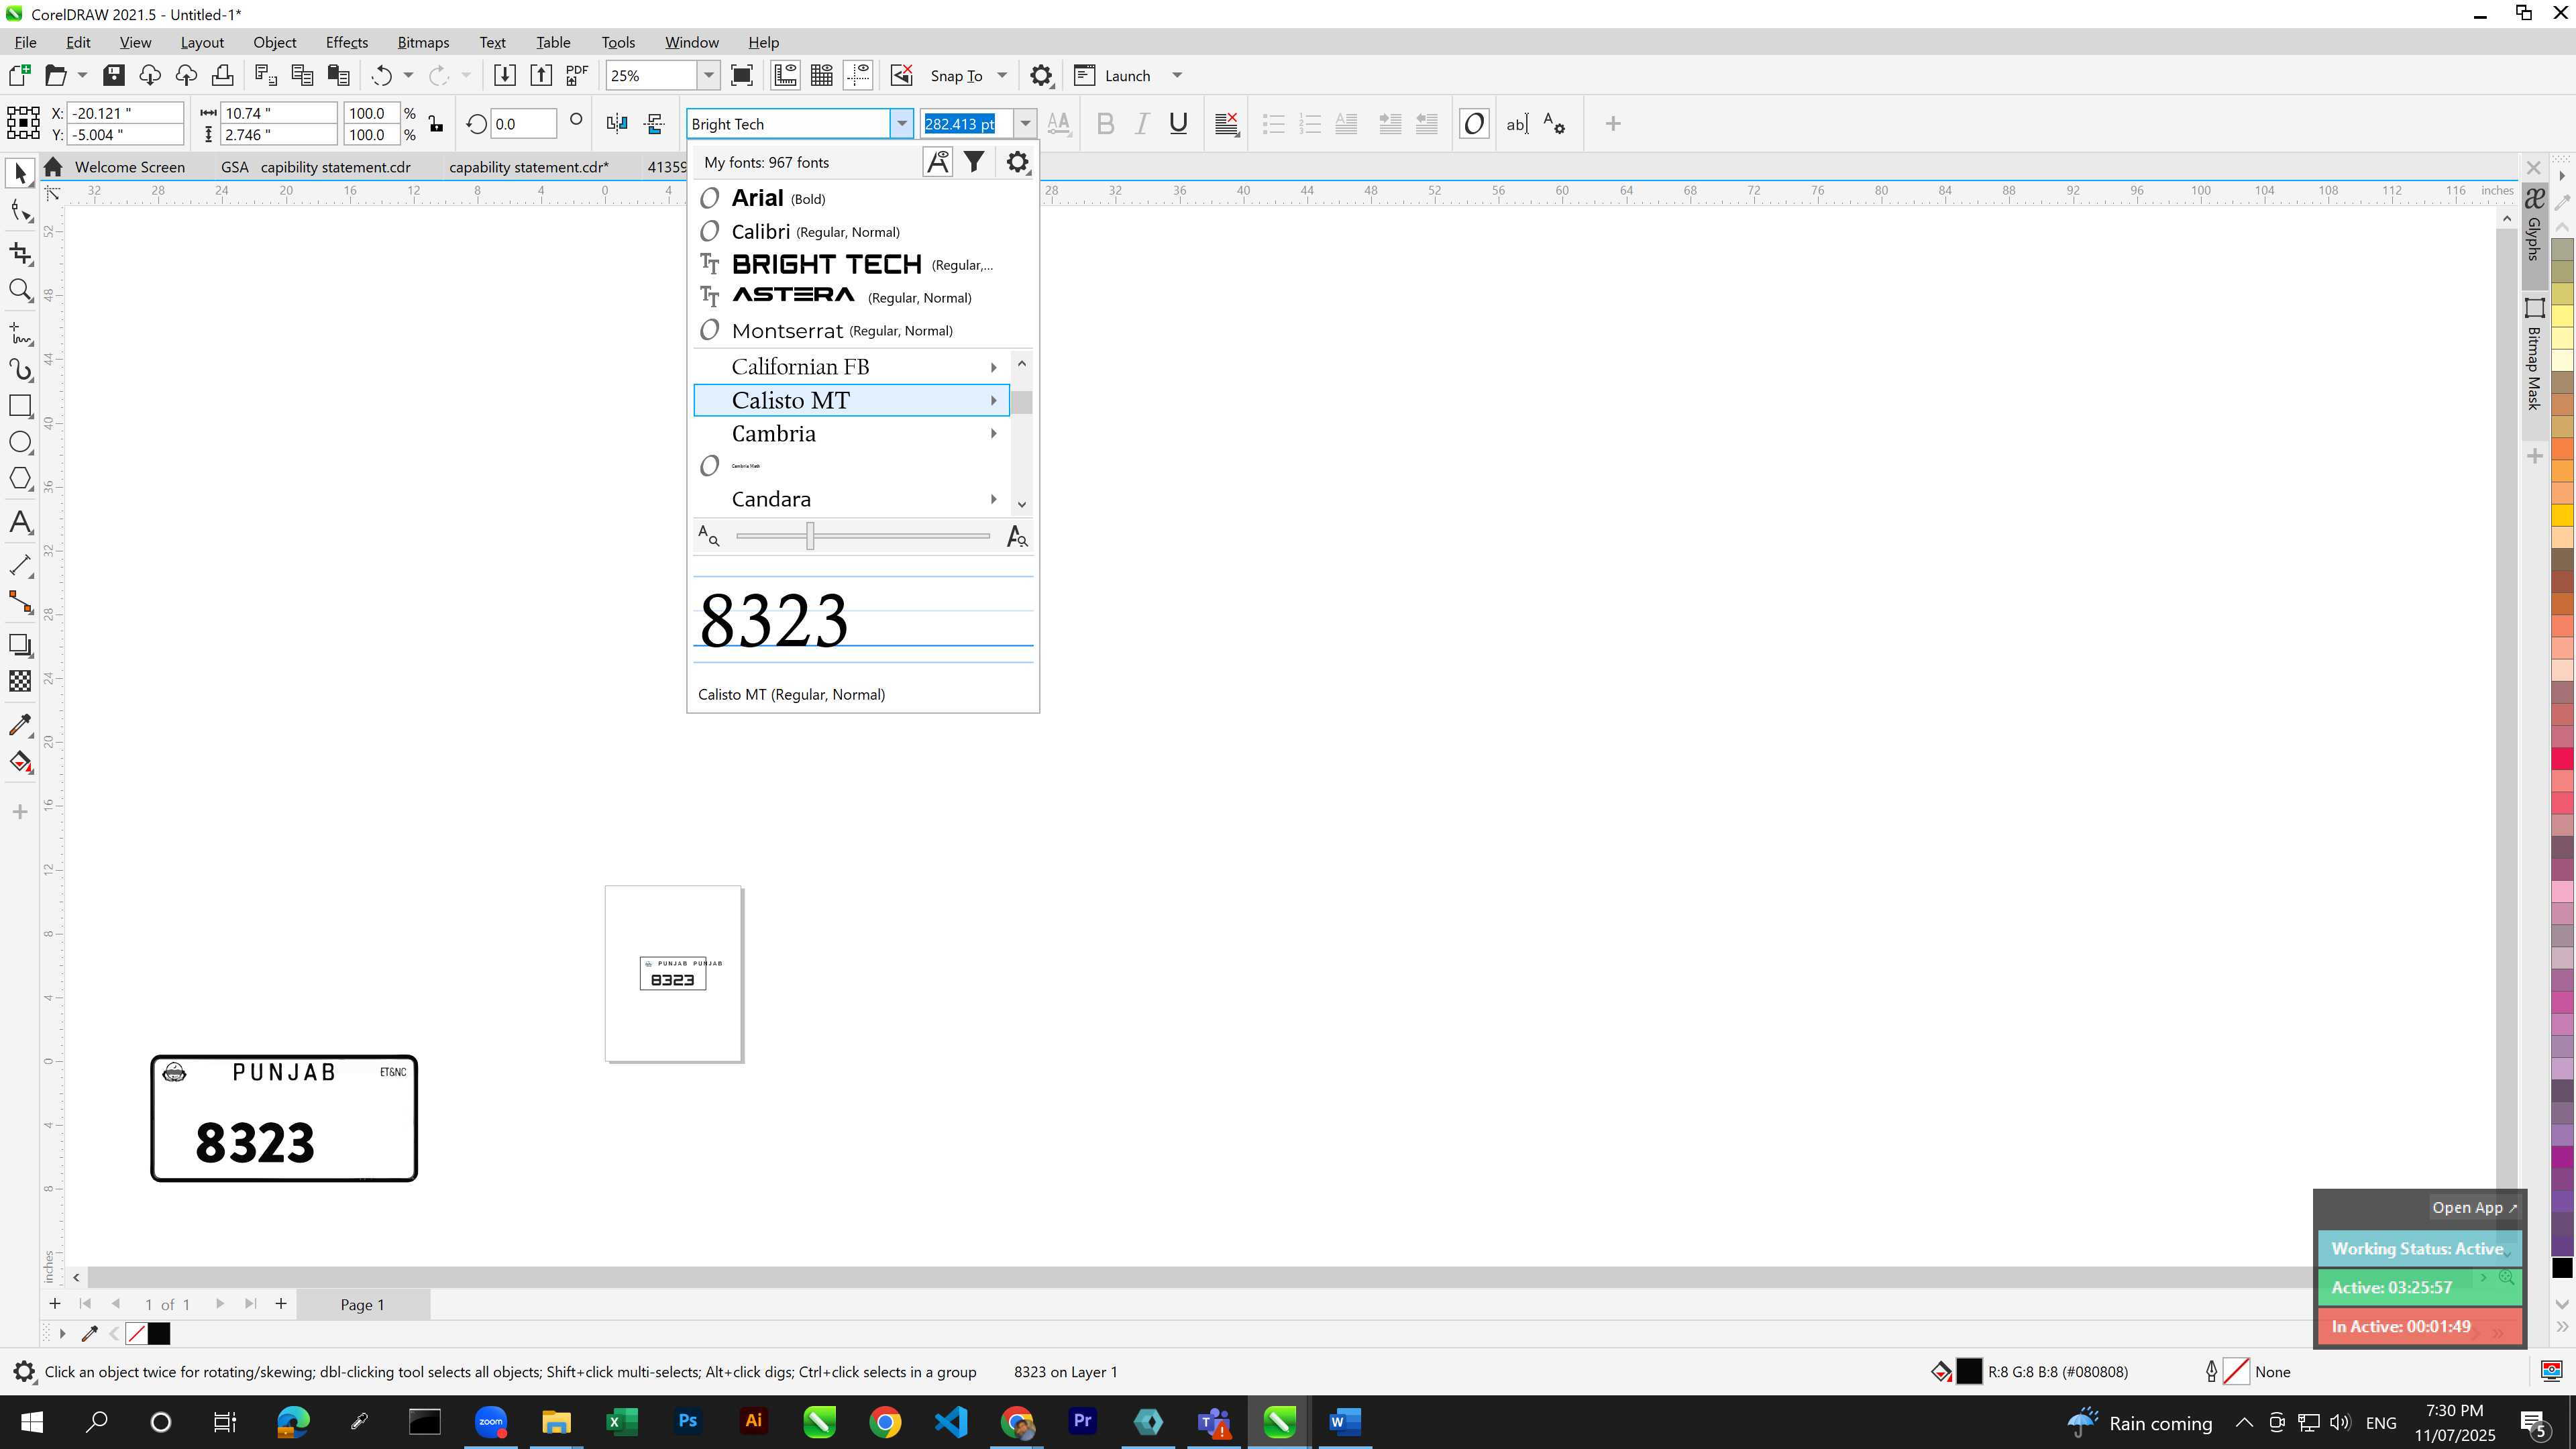The image size is (2576, 1449).
Task: Click the black fill swatch in status bar
Action: (x=1968, y=1372)
